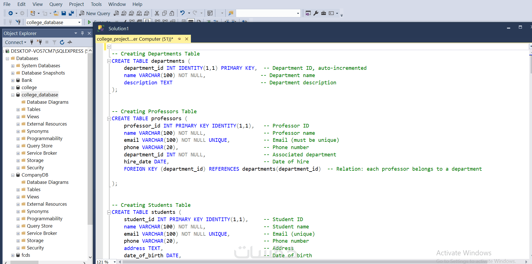The height and width of the screenshot is (264, 532).
Task: Select Query Store under CompanyDB
Action: click(x=40, y=226)
